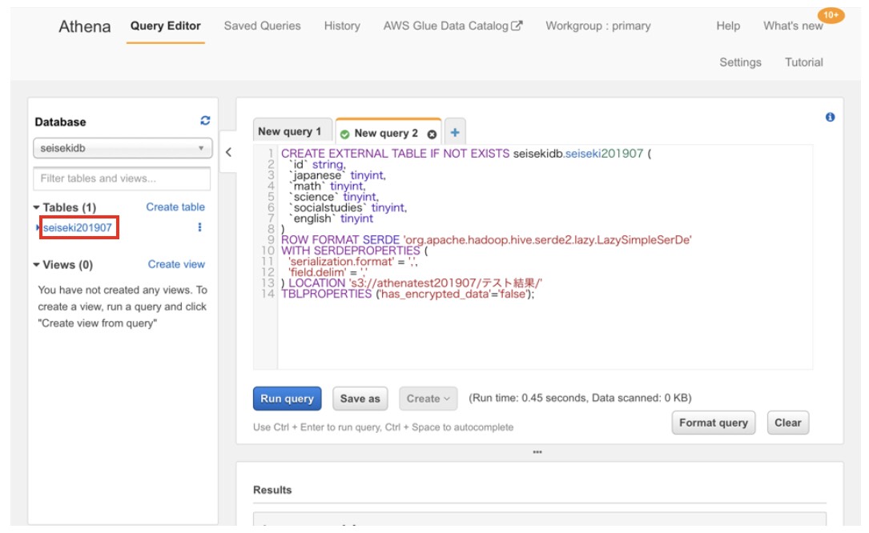The width and height of the screenshot is (869, 533).
Task: Select the New query 1 tab
Action: coord(290,132)
